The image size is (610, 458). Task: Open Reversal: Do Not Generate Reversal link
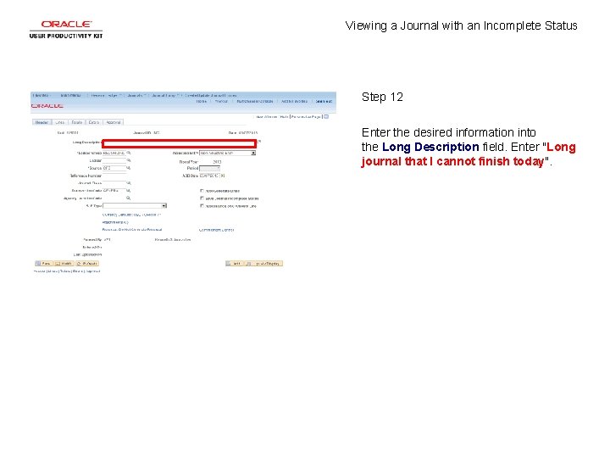pos(132,230)
